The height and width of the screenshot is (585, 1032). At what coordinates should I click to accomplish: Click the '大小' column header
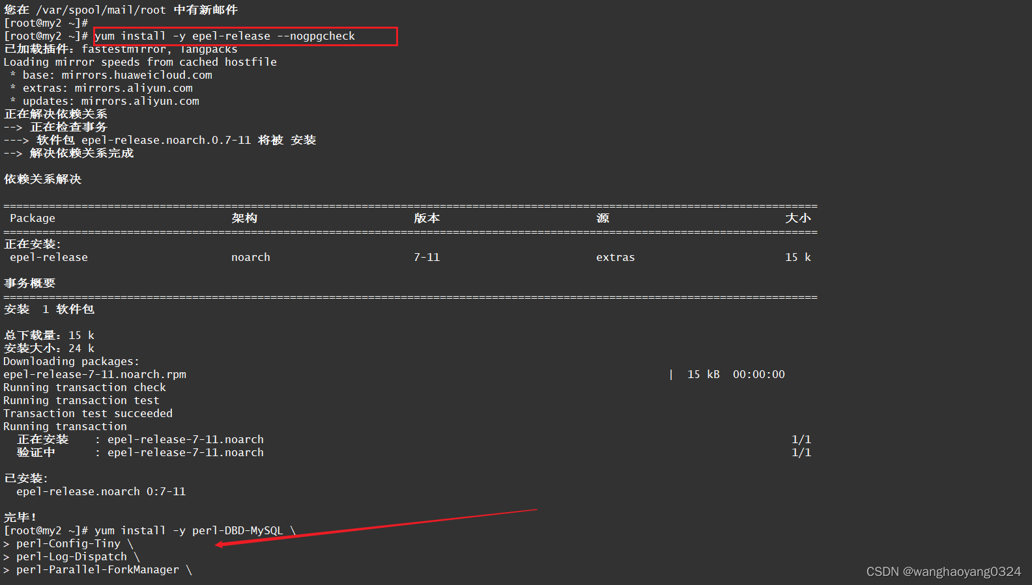798,219
